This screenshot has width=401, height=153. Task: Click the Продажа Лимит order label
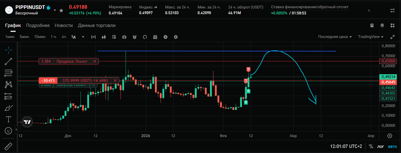[72, 61]
